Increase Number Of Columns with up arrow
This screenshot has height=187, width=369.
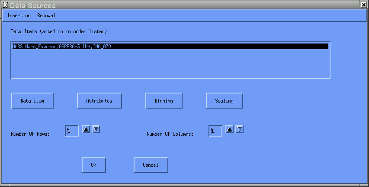229,129
